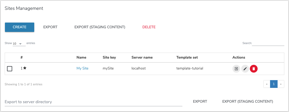289x112 pixels.
Task: Click the export icon in My Site row
Action: (x=236, y=69)
